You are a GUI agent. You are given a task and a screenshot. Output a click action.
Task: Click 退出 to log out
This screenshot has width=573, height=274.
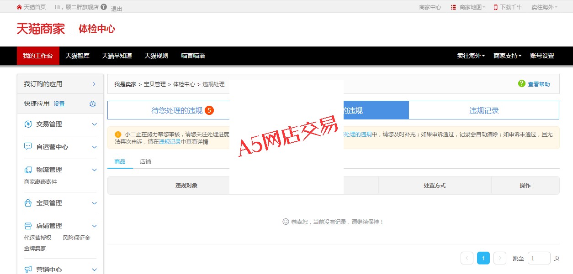point(117,9)
